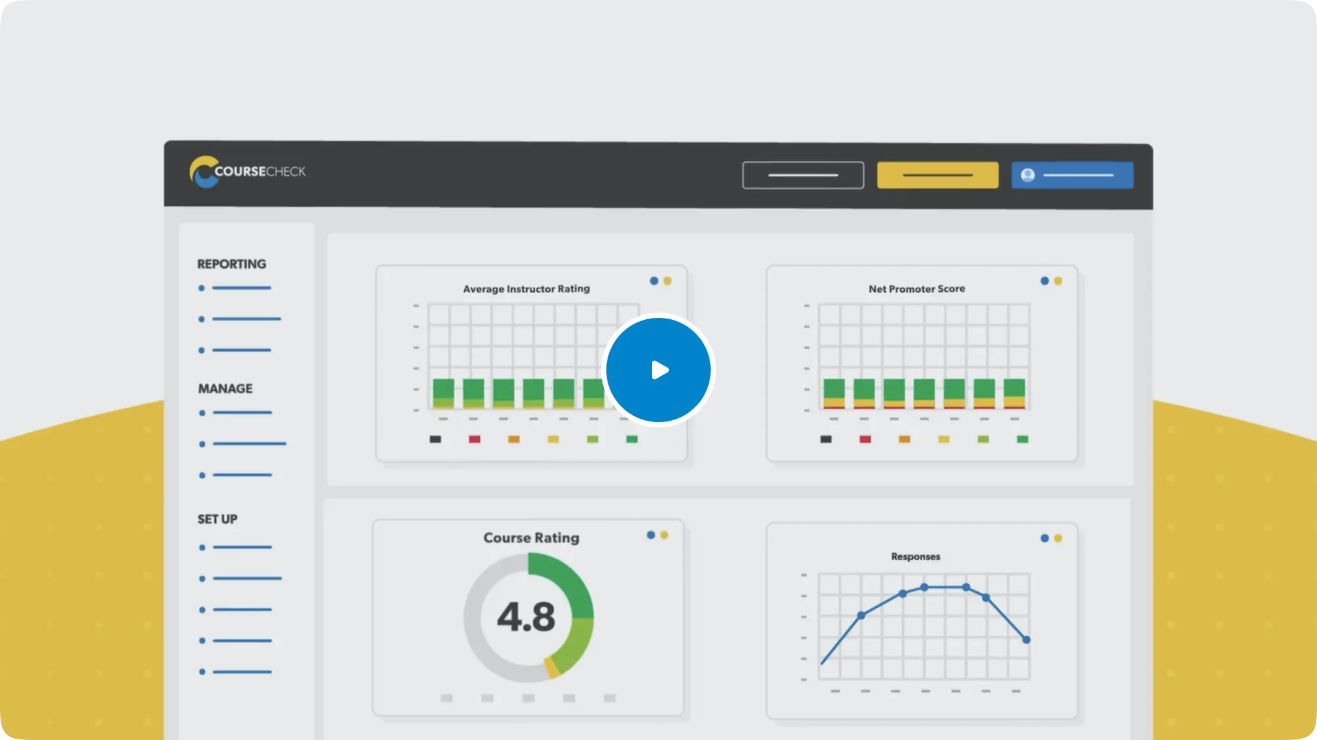Click the blue account button in top bar
The image size is (1317, 740).
click(1071, 175)
